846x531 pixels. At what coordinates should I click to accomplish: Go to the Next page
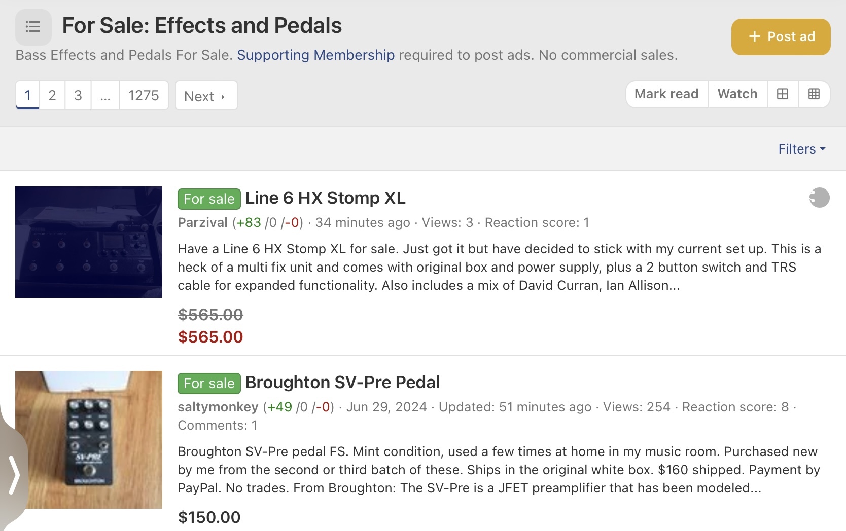(x=206, y=96)
